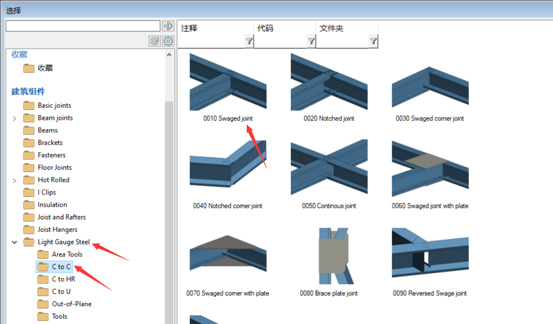The height and width of the screenshot is (324, 553).
Task: Open filter for 文件夹 column
Action: 373,42
